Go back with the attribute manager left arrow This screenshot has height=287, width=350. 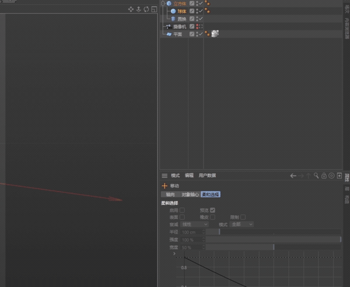tap(293, 176)
